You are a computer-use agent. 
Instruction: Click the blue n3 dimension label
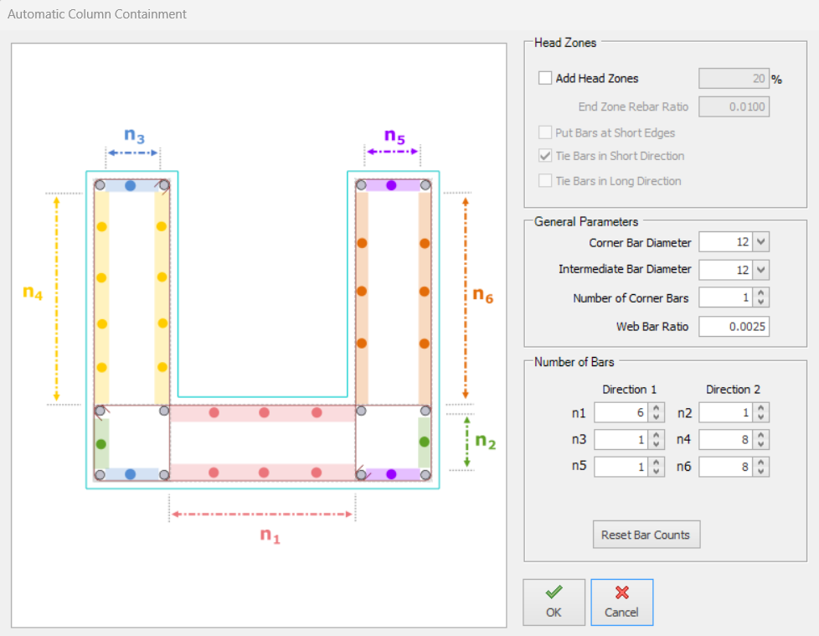pyautogui.click(x=134, y=134)
